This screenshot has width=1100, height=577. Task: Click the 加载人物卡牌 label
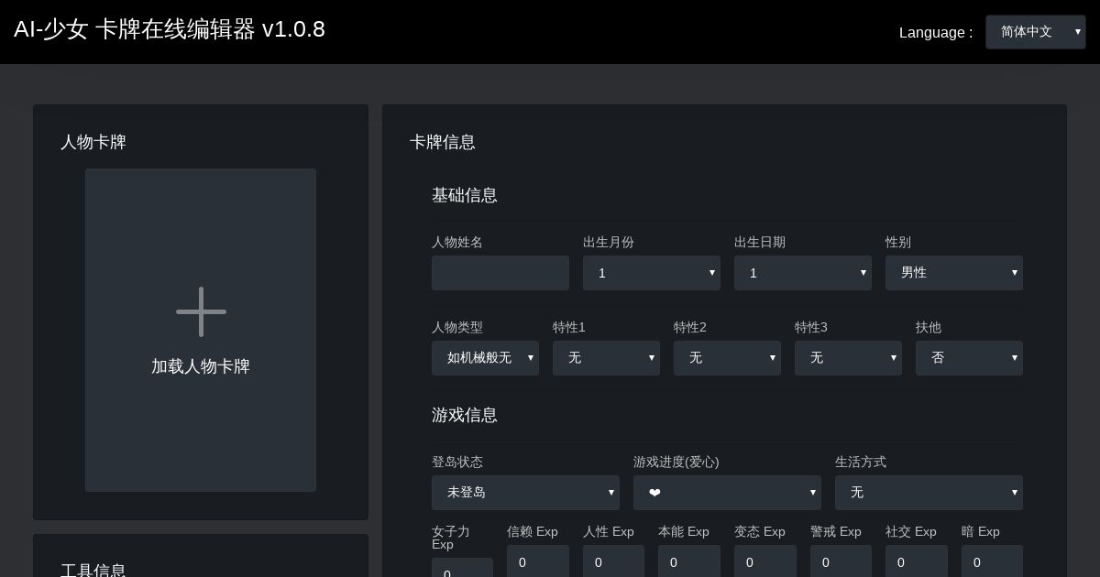click(x=201, y=366)
